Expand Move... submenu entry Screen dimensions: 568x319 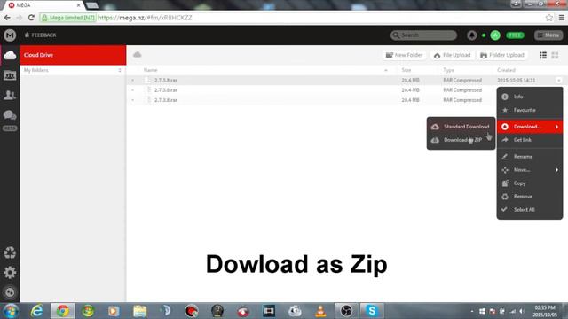click(530, 169)
